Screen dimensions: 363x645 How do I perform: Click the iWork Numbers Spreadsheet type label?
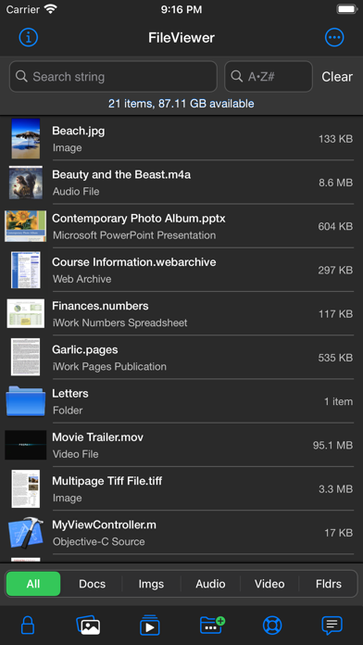(x=120, y=322)
